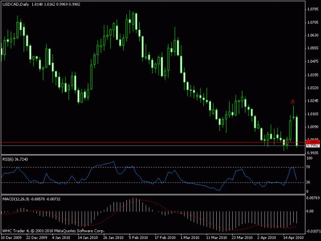Click the RSI 100 scale label
This screenshot has height=241, width=321.
pos(309,158)
